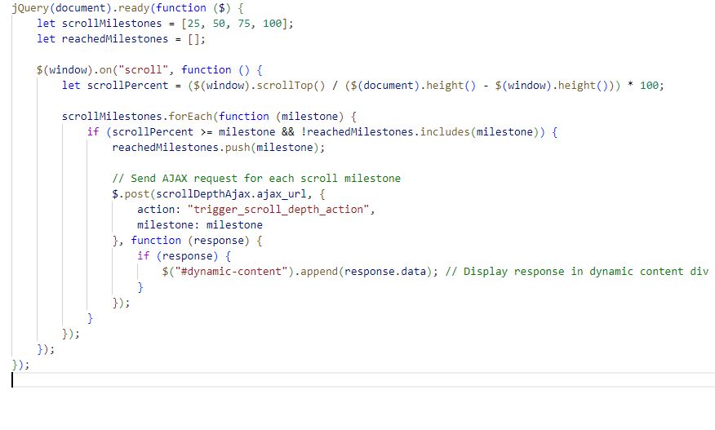715x430 pixels.
Task: Click the document argument on the first line
Action: tap(80, 8)
